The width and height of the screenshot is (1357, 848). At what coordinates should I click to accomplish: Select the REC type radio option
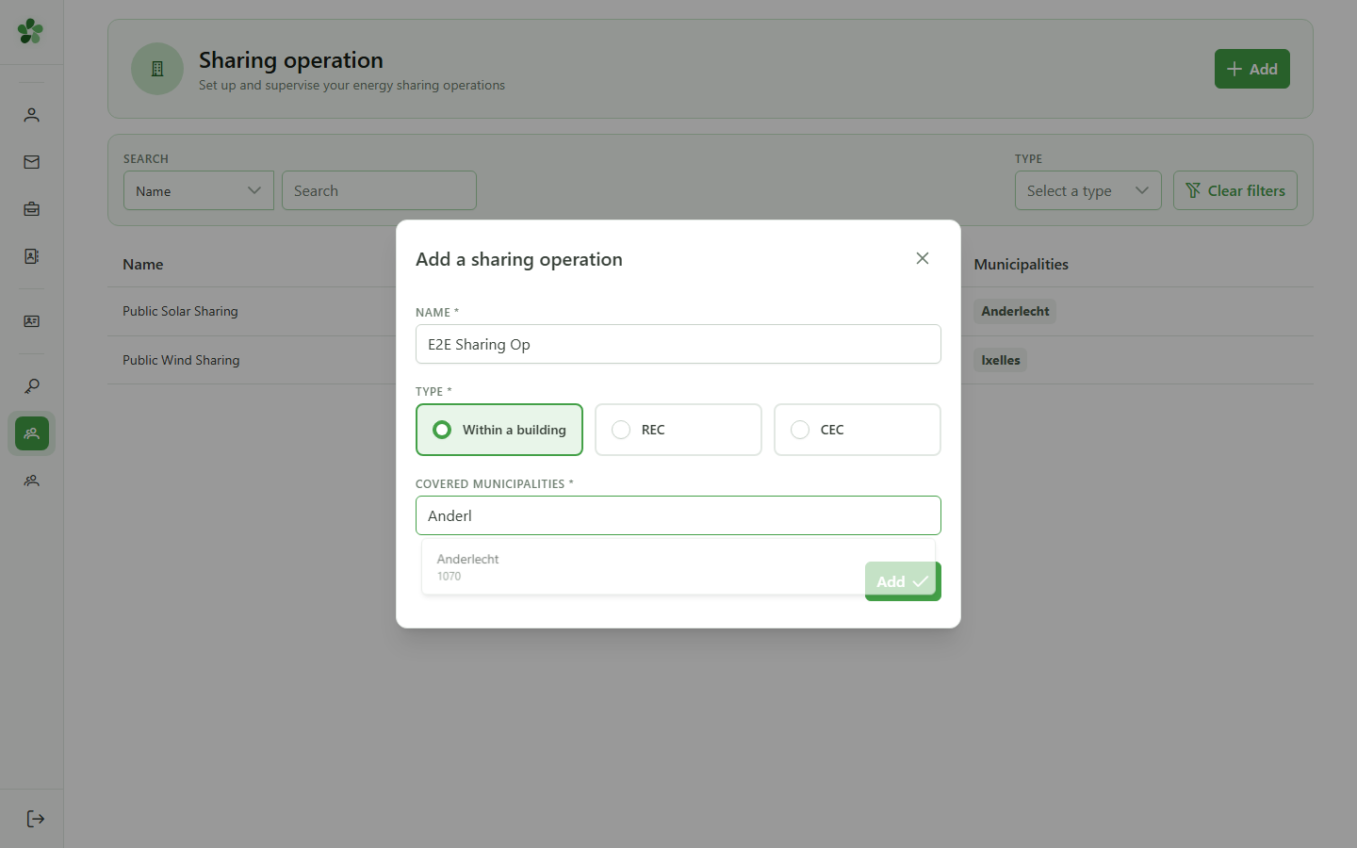click(678, 430)
